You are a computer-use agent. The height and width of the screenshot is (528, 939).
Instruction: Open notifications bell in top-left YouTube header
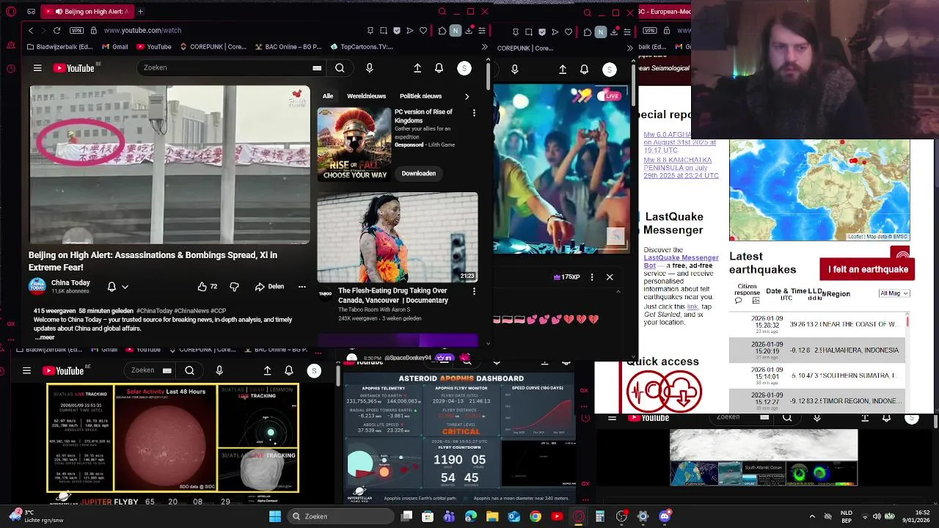click(439, 68)
